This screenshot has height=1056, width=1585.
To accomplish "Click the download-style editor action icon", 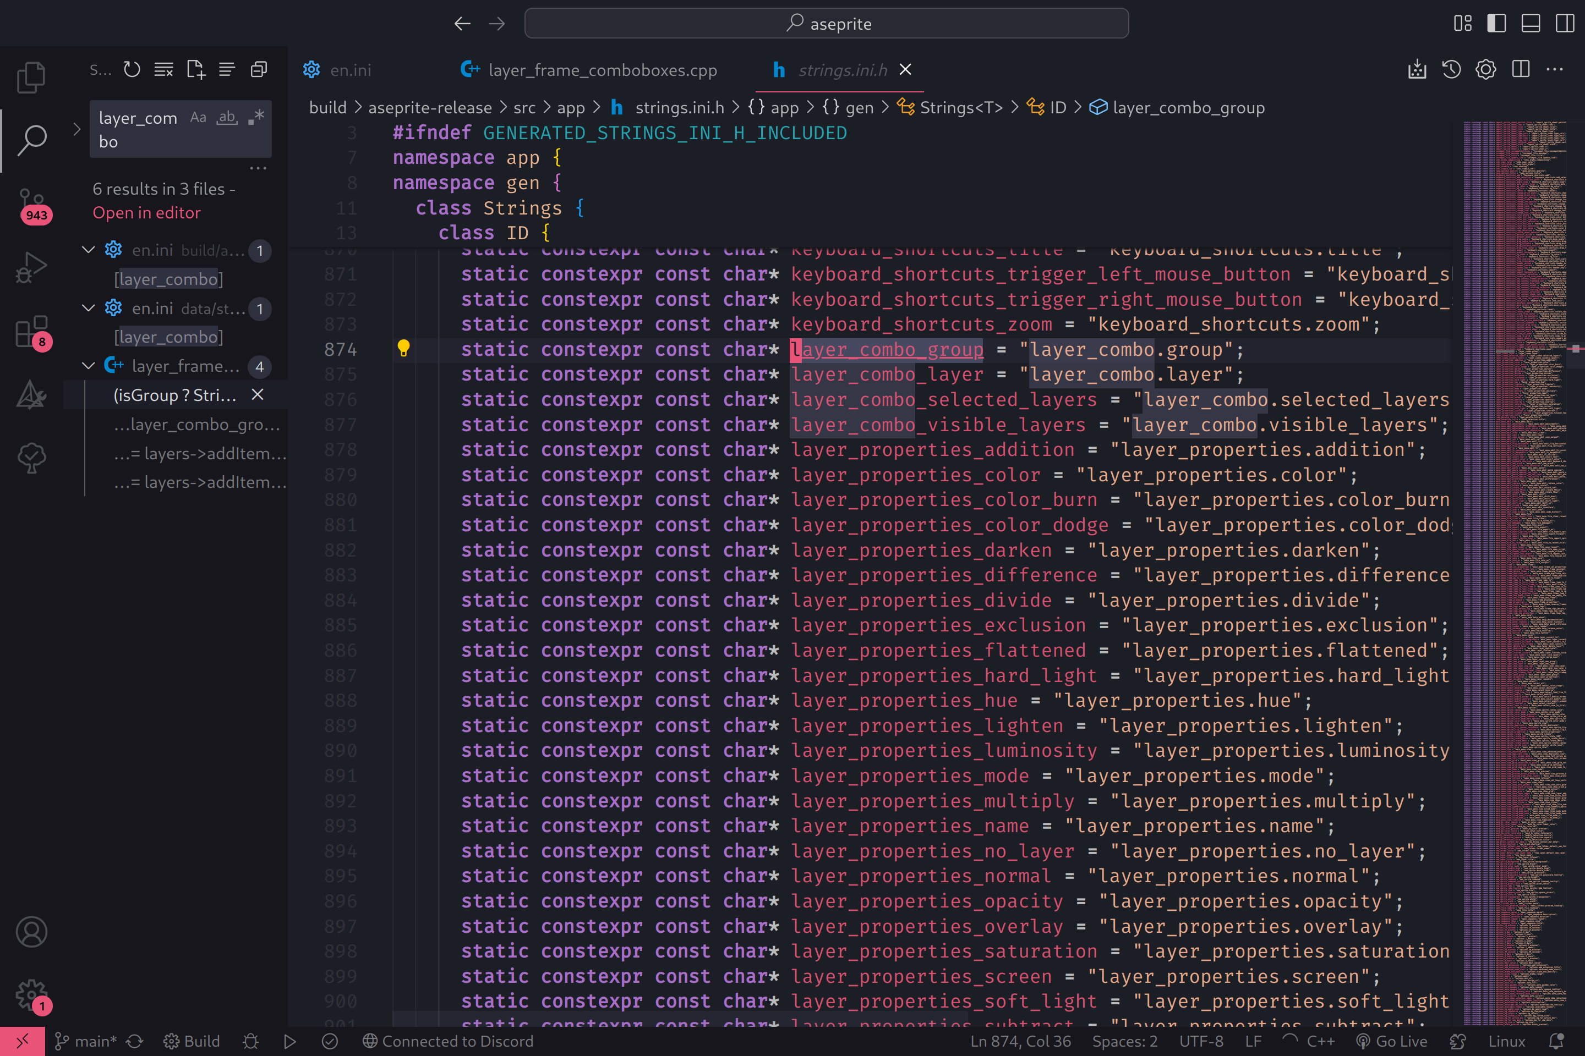I will click(1417, 69).
